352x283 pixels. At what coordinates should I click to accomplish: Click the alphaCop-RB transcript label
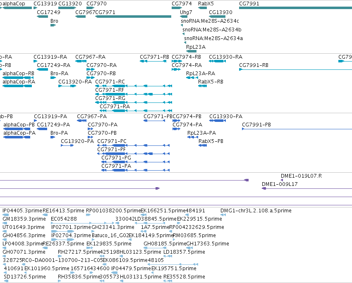tap(19, 73)
